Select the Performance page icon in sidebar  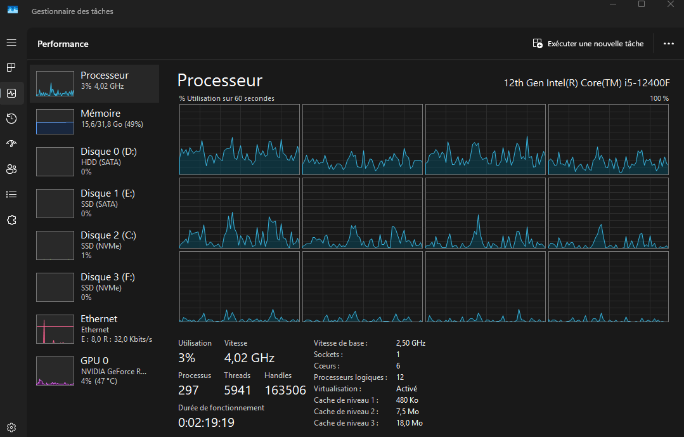pos(11,93)
